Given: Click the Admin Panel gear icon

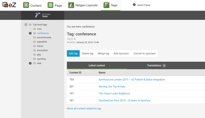Looking at the screenshot, I should pos(134,5).
